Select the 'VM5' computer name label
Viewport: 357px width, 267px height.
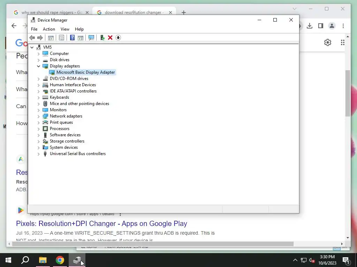(47, 47)
